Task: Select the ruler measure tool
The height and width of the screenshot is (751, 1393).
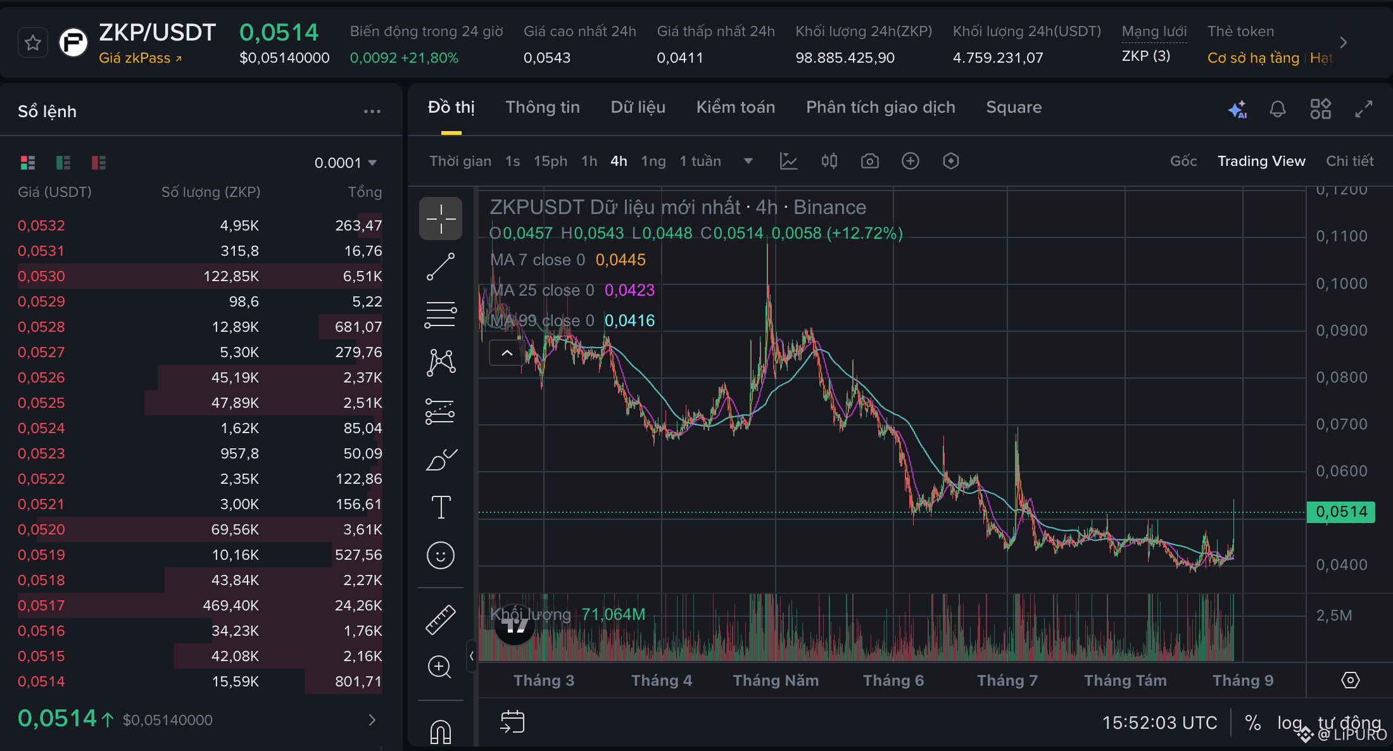Action: 441,619
